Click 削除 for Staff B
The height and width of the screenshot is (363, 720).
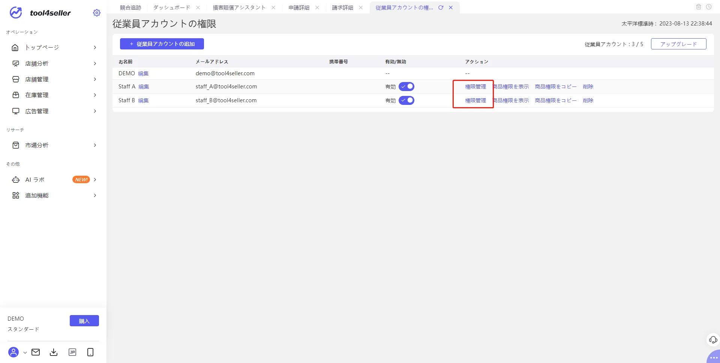click(588, 100)
